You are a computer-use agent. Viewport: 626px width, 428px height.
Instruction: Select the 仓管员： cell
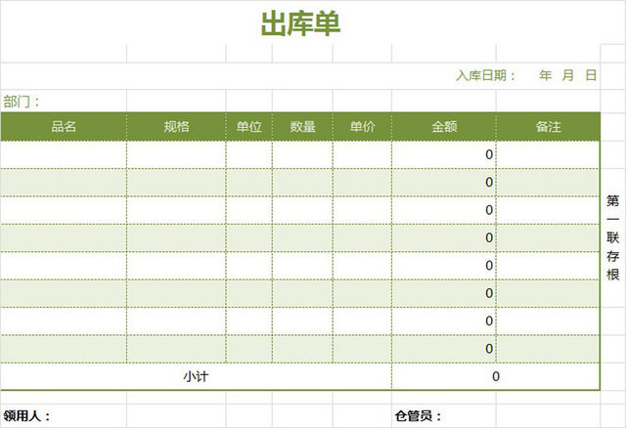tap(444, 416)
